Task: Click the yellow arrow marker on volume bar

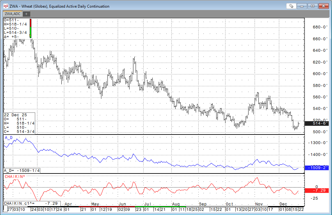Action: click(x=30, y=37)
